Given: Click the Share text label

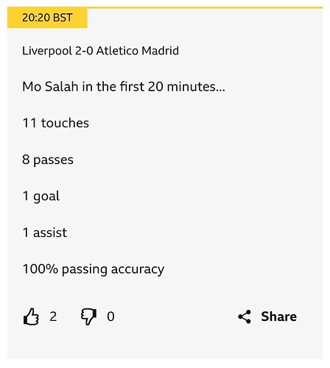Looking at the screenshot, I should (278, 316).
